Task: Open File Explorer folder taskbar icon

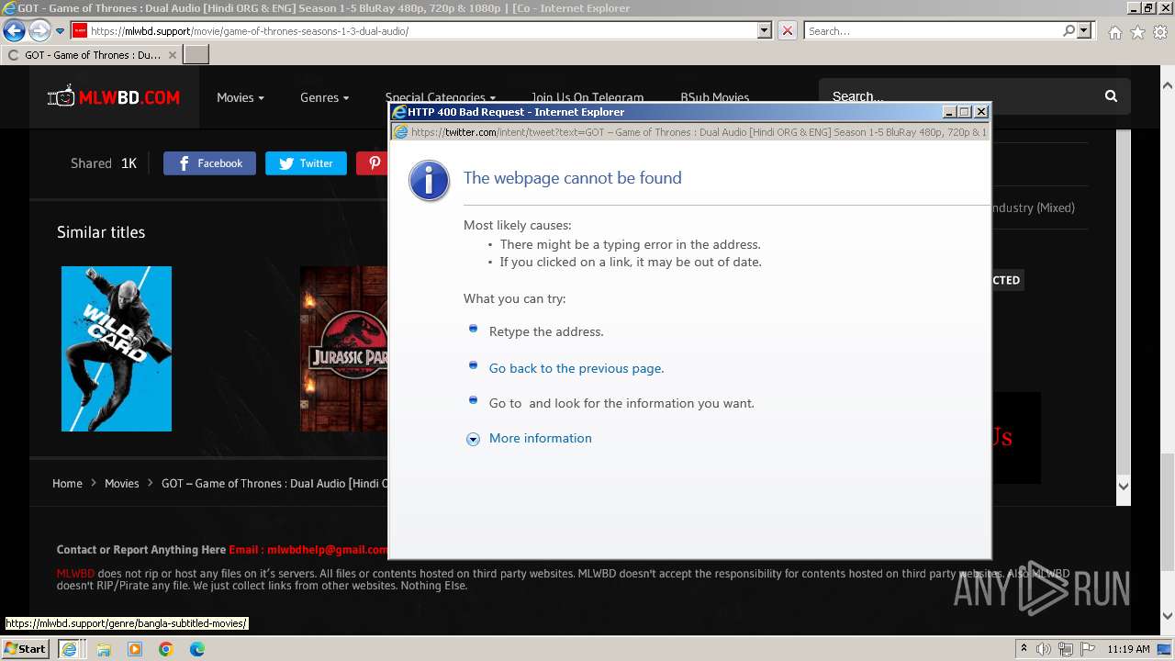Action: 103,649
